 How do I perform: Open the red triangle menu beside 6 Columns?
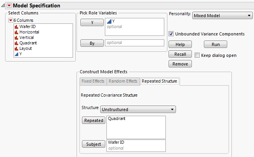[10, 20]
